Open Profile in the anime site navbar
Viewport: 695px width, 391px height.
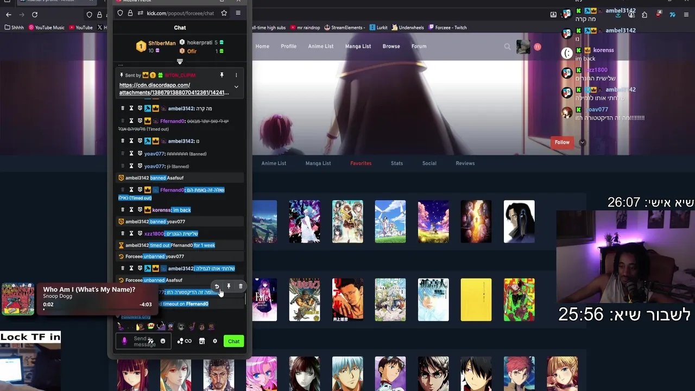point(288,46)
